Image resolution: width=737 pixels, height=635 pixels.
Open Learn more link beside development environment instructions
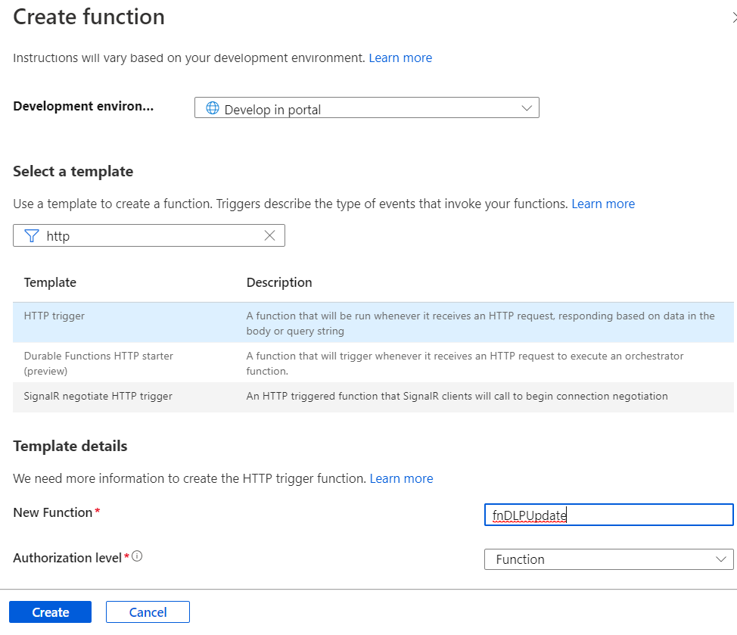coord(400,58)
